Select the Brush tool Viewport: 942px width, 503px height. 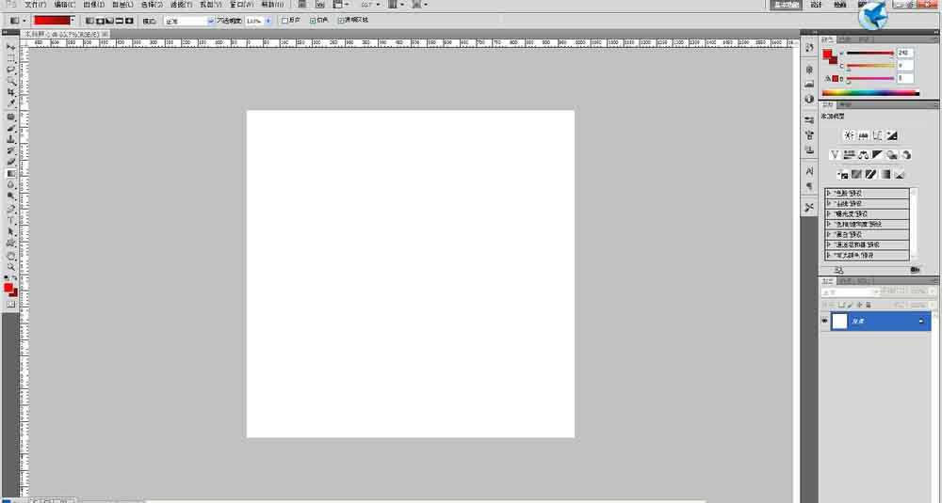tap(11, 127)
